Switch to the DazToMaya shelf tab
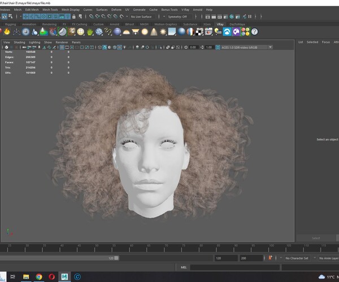Image resolution: width=339 pixels, height=282 pixels. [x=237, y=24]
